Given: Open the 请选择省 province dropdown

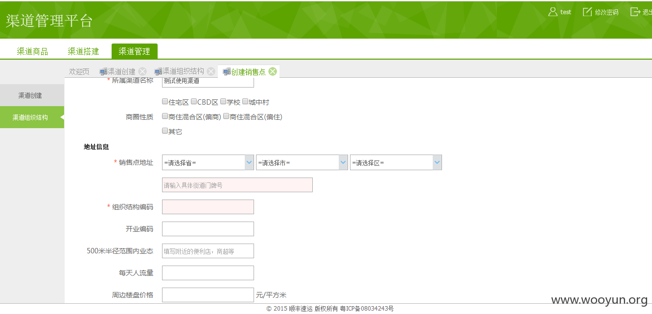Looking at the screenshot, I should tap(208, 163).
